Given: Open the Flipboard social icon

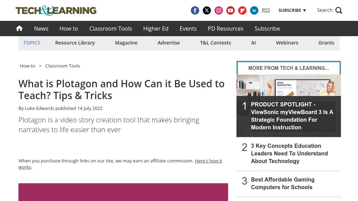Looking at the screenshot, I should (242, 10).
